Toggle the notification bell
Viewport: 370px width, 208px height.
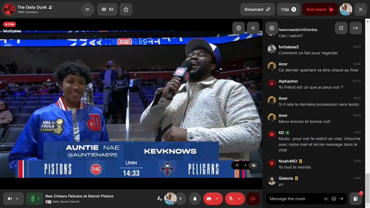[195, 199]
